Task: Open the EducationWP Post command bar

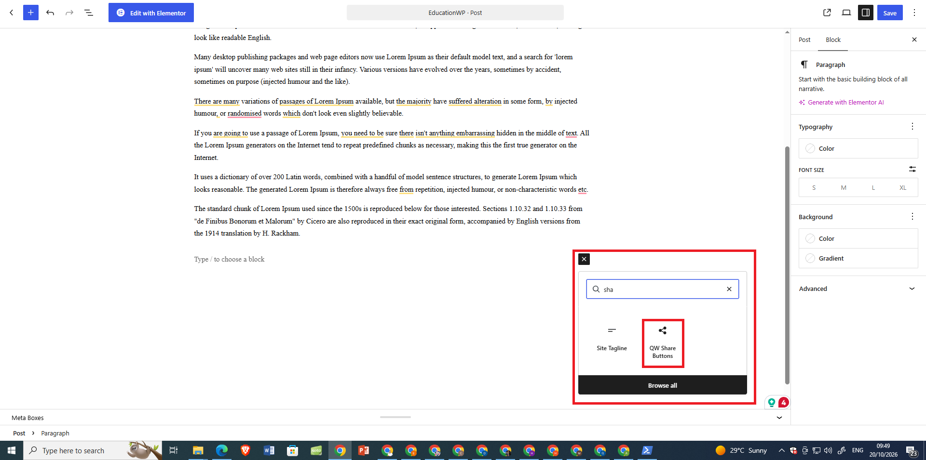Action: tap(455, 13)
